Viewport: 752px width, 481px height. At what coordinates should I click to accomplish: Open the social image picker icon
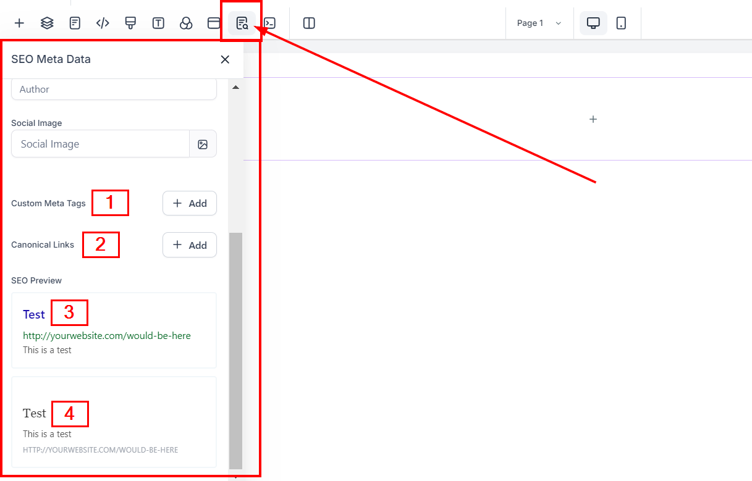pyautogui.click(x=203, y=144)
